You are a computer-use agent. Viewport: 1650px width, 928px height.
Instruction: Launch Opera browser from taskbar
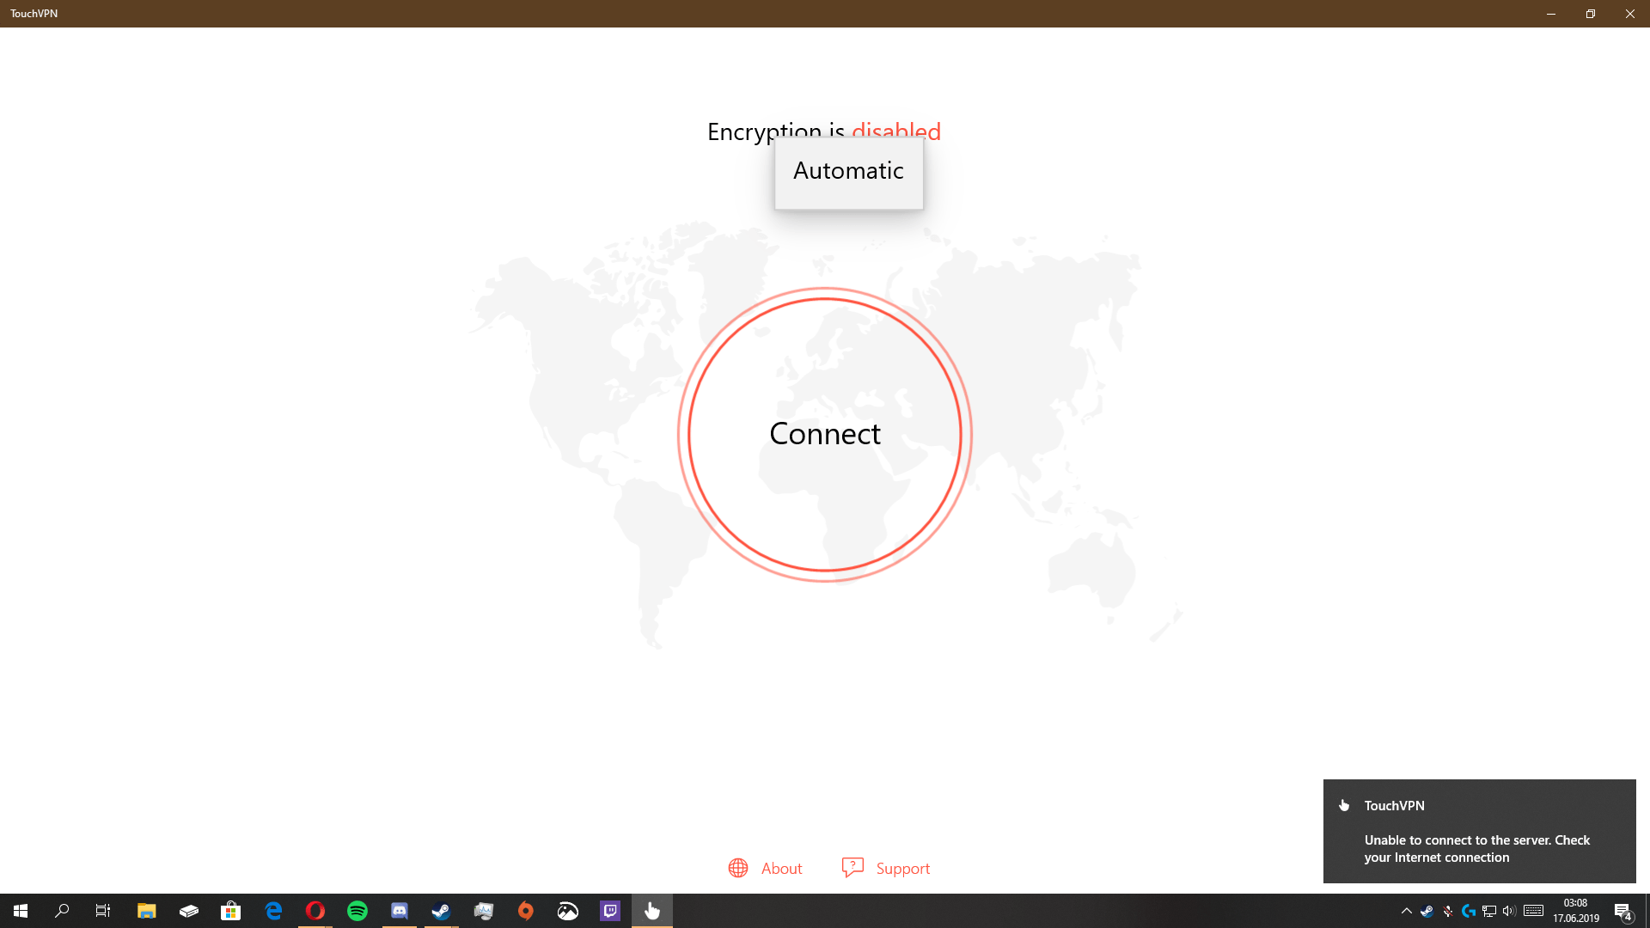(315, 911)
